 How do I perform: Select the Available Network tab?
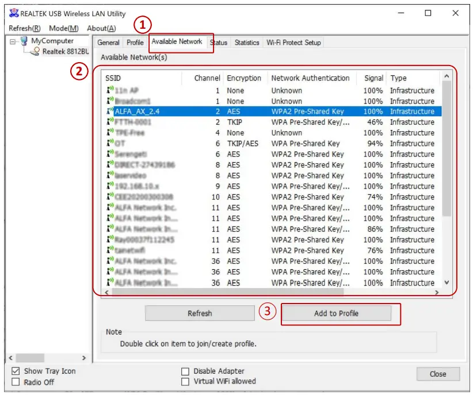pos(177,41)
